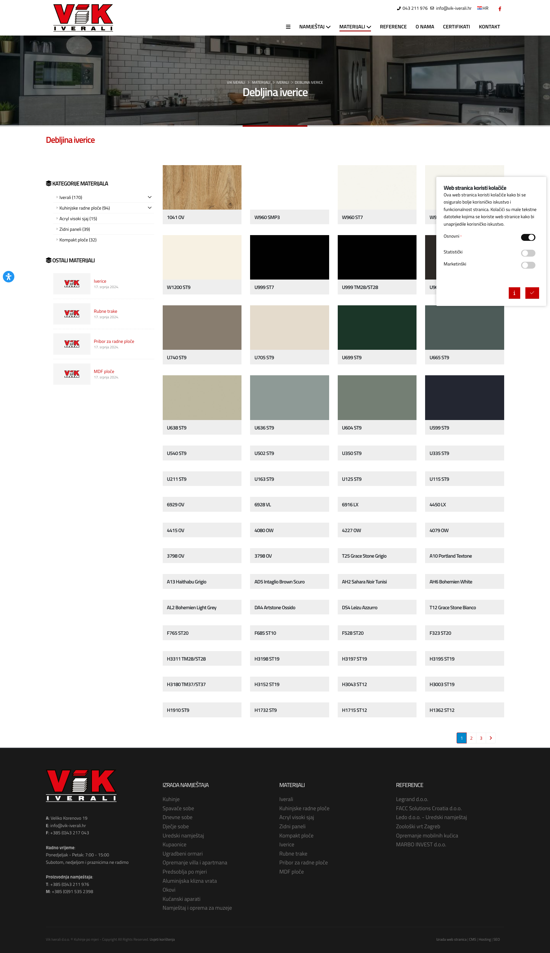The height and width of the screenshot is (953, 550).
Task: Go to next page arrow in pagination
Action: coord(490,737)
